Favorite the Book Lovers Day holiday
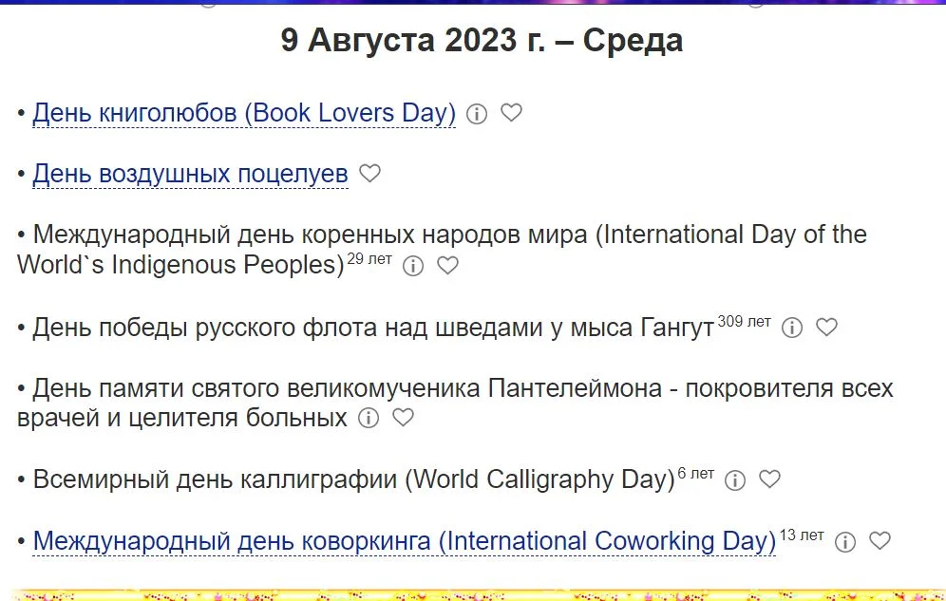 [x=511, y=113]
